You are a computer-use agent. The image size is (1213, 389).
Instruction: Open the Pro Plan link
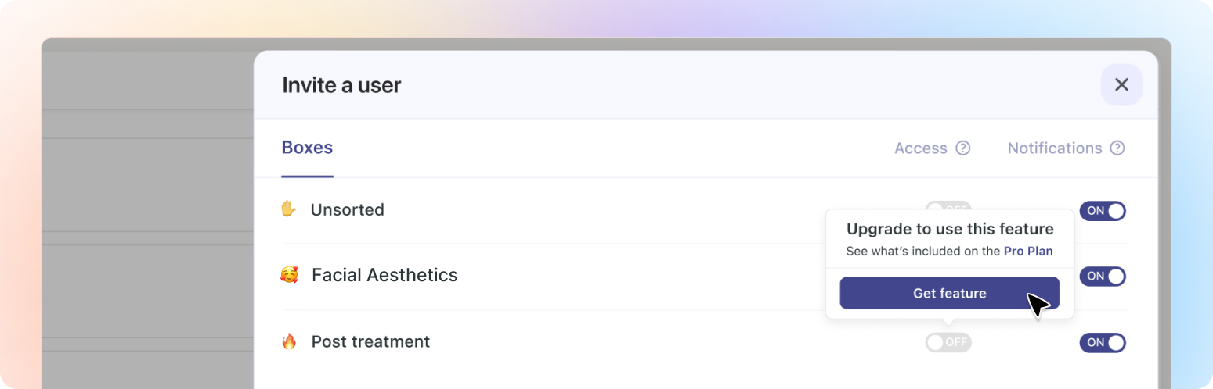click(1028, 252)
